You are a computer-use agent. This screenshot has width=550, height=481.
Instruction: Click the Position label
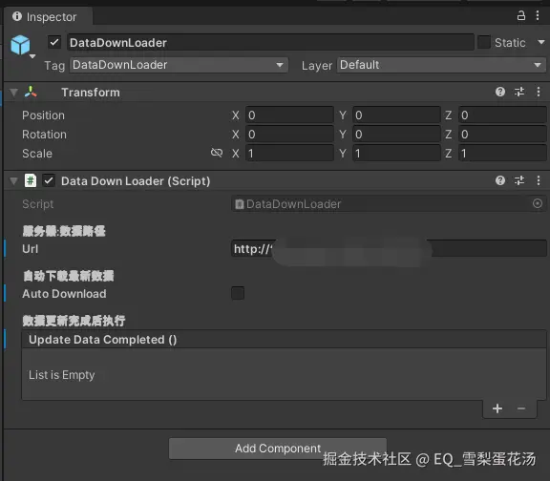[44, 115]
